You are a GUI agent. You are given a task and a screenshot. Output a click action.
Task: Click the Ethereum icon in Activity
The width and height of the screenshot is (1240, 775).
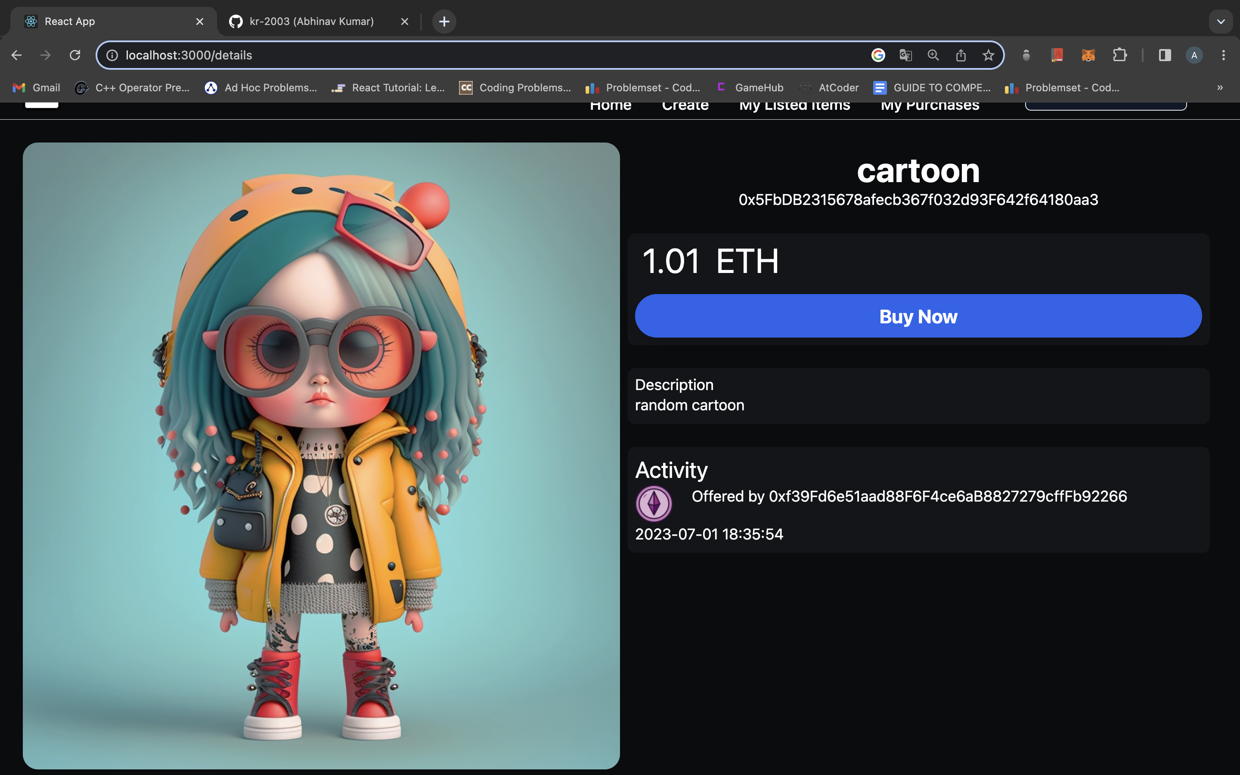click(653, 503)
